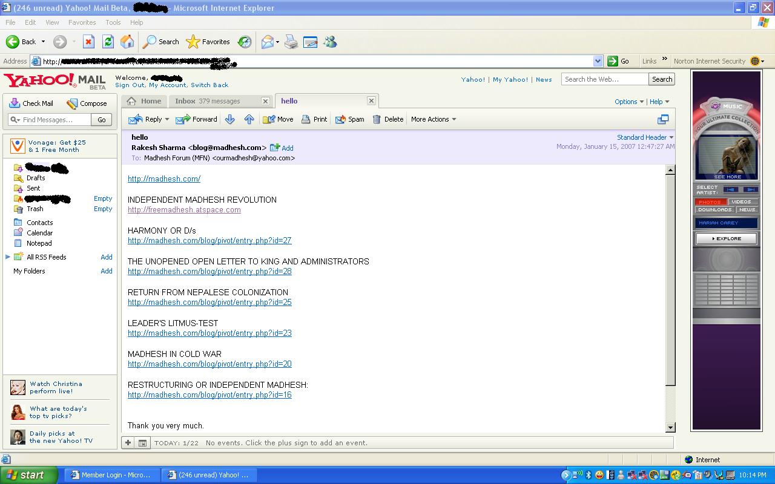Print the current email
This screenshot has width=775, height=484.
pos(314,119)
